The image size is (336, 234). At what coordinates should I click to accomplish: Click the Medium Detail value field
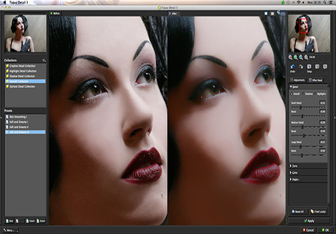point(322,122)
